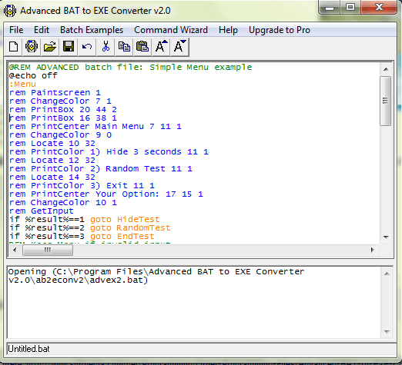This screenshot has height=365, width=402.
Task: Maximize the Converter window
Action: click(350, 8)
